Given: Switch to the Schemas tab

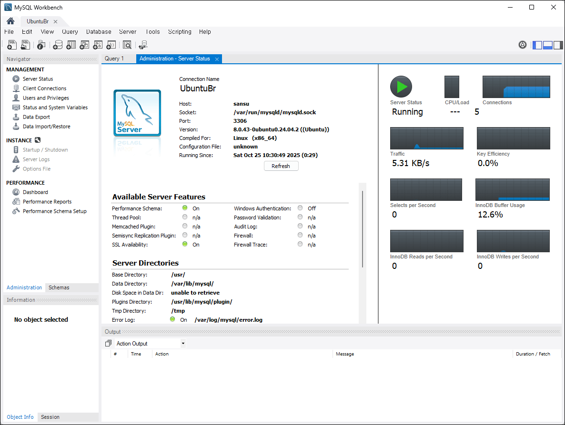Looking at the screenshot, I should (x=59, y=287).
